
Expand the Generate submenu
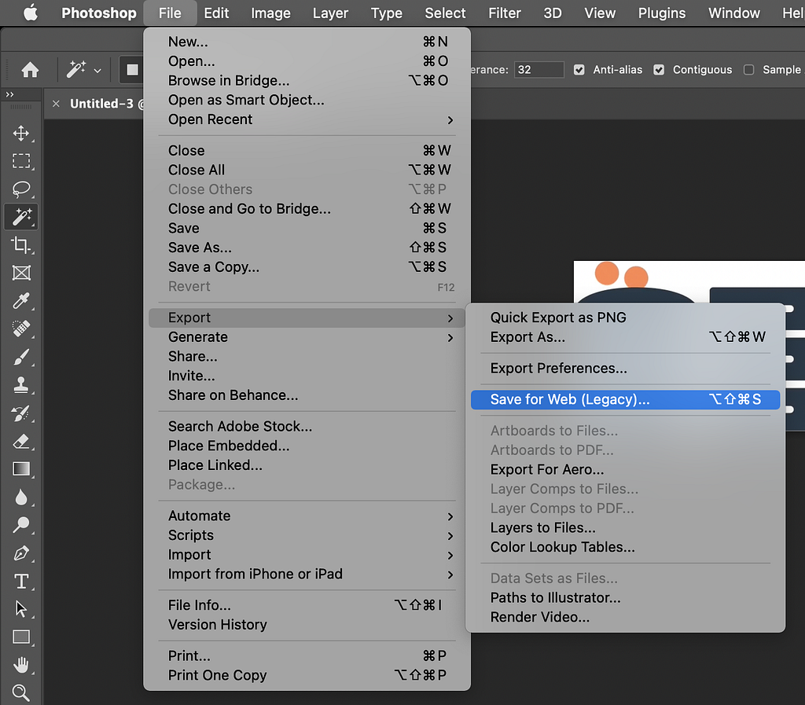pos(307,338)
